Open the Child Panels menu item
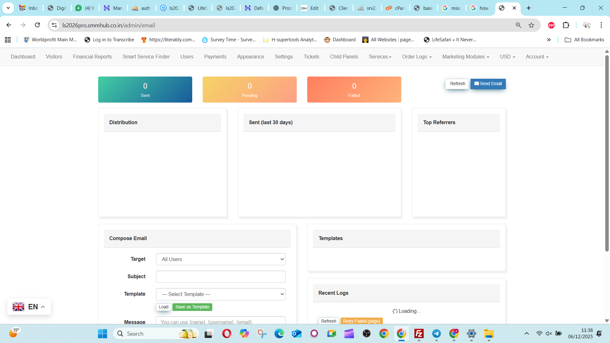Screen dimensions: 610x343 tap(344, 57)
